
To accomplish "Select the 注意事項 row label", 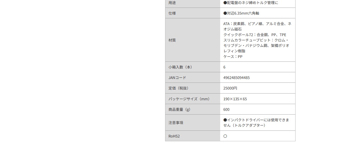I will (176, 123).
